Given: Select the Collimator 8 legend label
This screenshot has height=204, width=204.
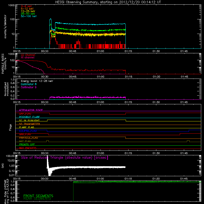Looking at the screenshot, I should 29,84.
